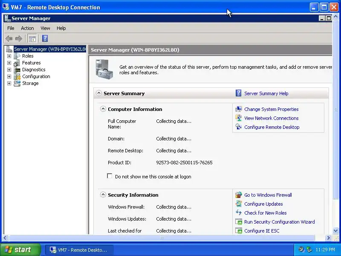Click the Server Manager root node icon
The image size is (341, 256).
[9, 49]
